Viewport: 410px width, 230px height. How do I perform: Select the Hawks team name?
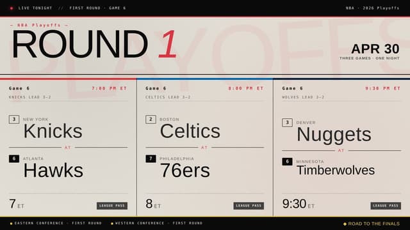coord(53,171)
